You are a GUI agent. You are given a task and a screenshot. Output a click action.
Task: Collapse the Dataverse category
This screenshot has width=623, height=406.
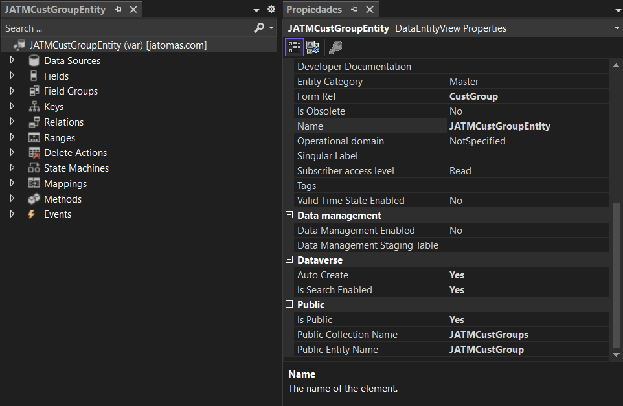point(289,260)
